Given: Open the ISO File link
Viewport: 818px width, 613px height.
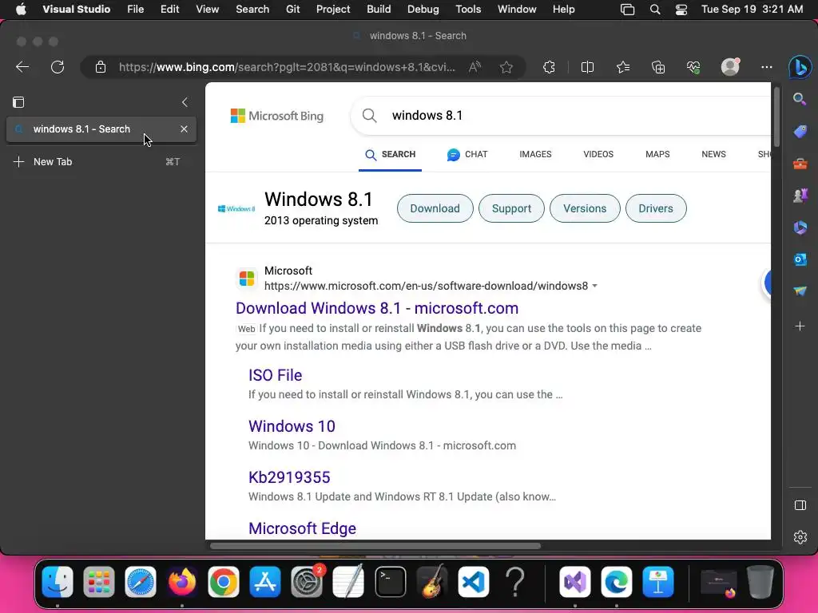Looking at the screenshot, I should coord(275,375).
